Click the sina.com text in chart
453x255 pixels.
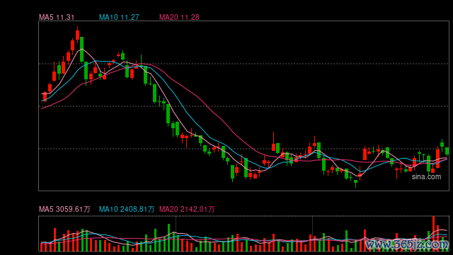pyautogui.click(x=426, y=176)
